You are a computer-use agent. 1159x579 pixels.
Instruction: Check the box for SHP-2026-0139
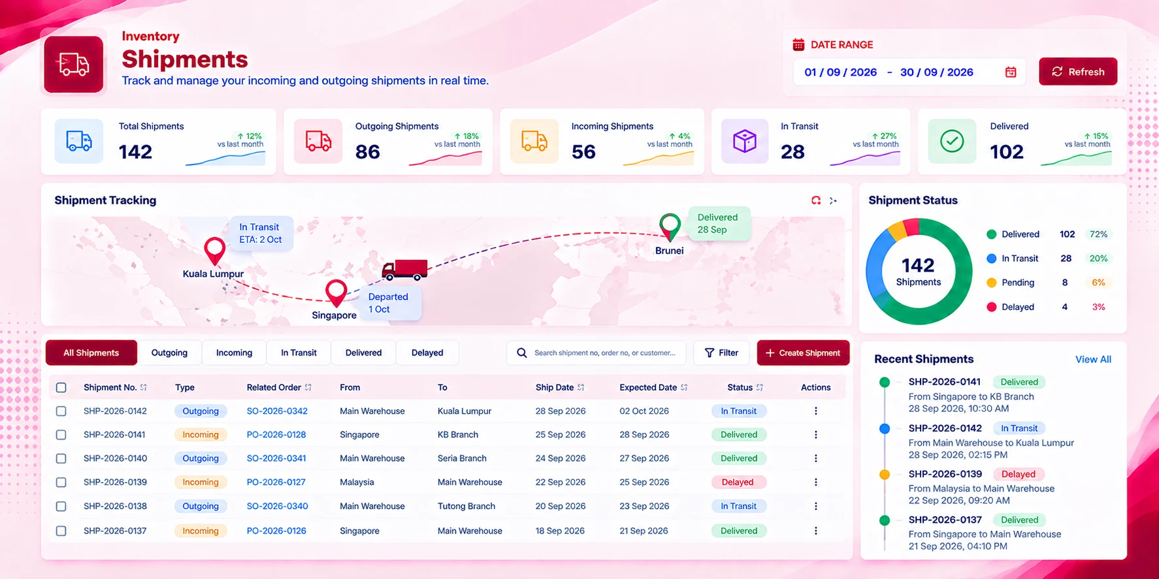[61, 482]
